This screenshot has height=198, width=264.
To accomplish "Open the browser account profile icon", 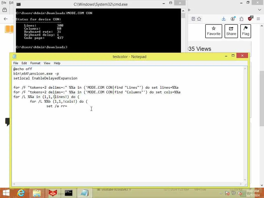I will (233, 19).
